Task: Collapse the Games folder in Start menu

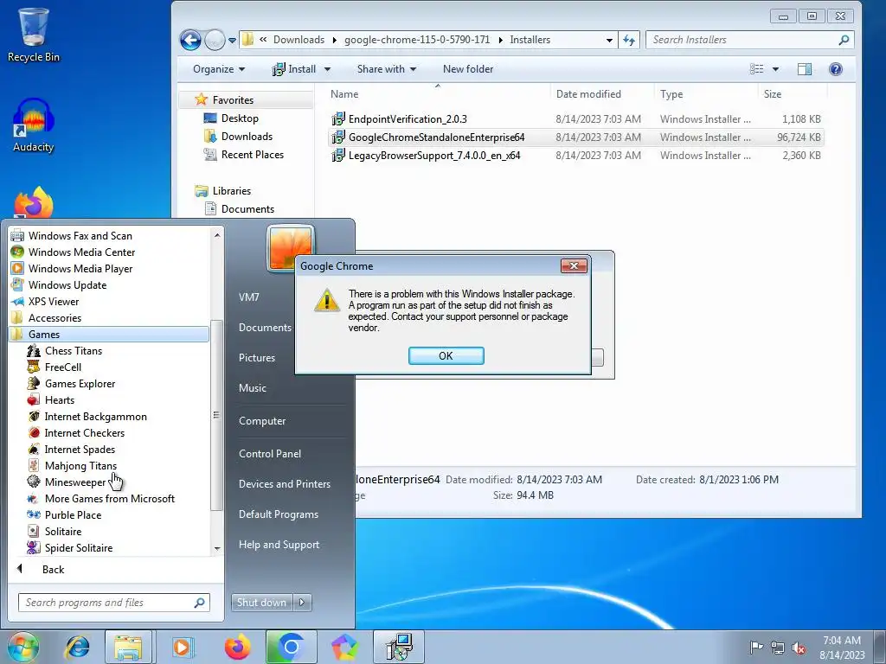Action: point(109,335)
